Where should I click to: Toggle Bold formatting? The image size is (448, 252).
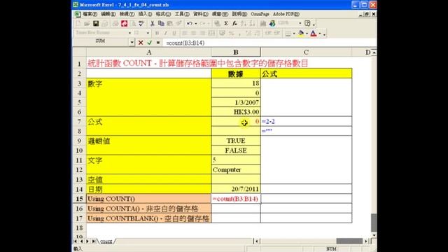(x=157, y=33)
